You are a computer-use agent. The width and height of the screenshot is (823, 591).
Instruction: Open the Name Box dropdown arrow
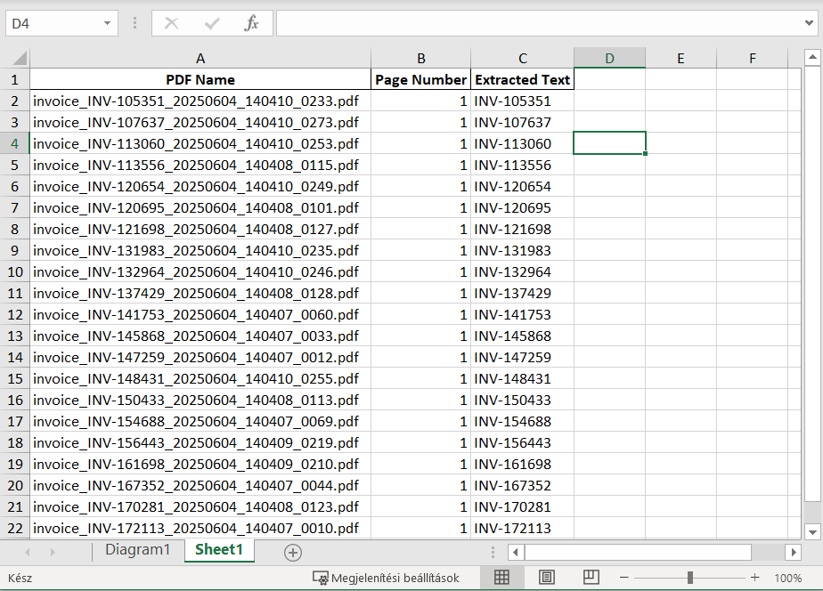point(108,24)
